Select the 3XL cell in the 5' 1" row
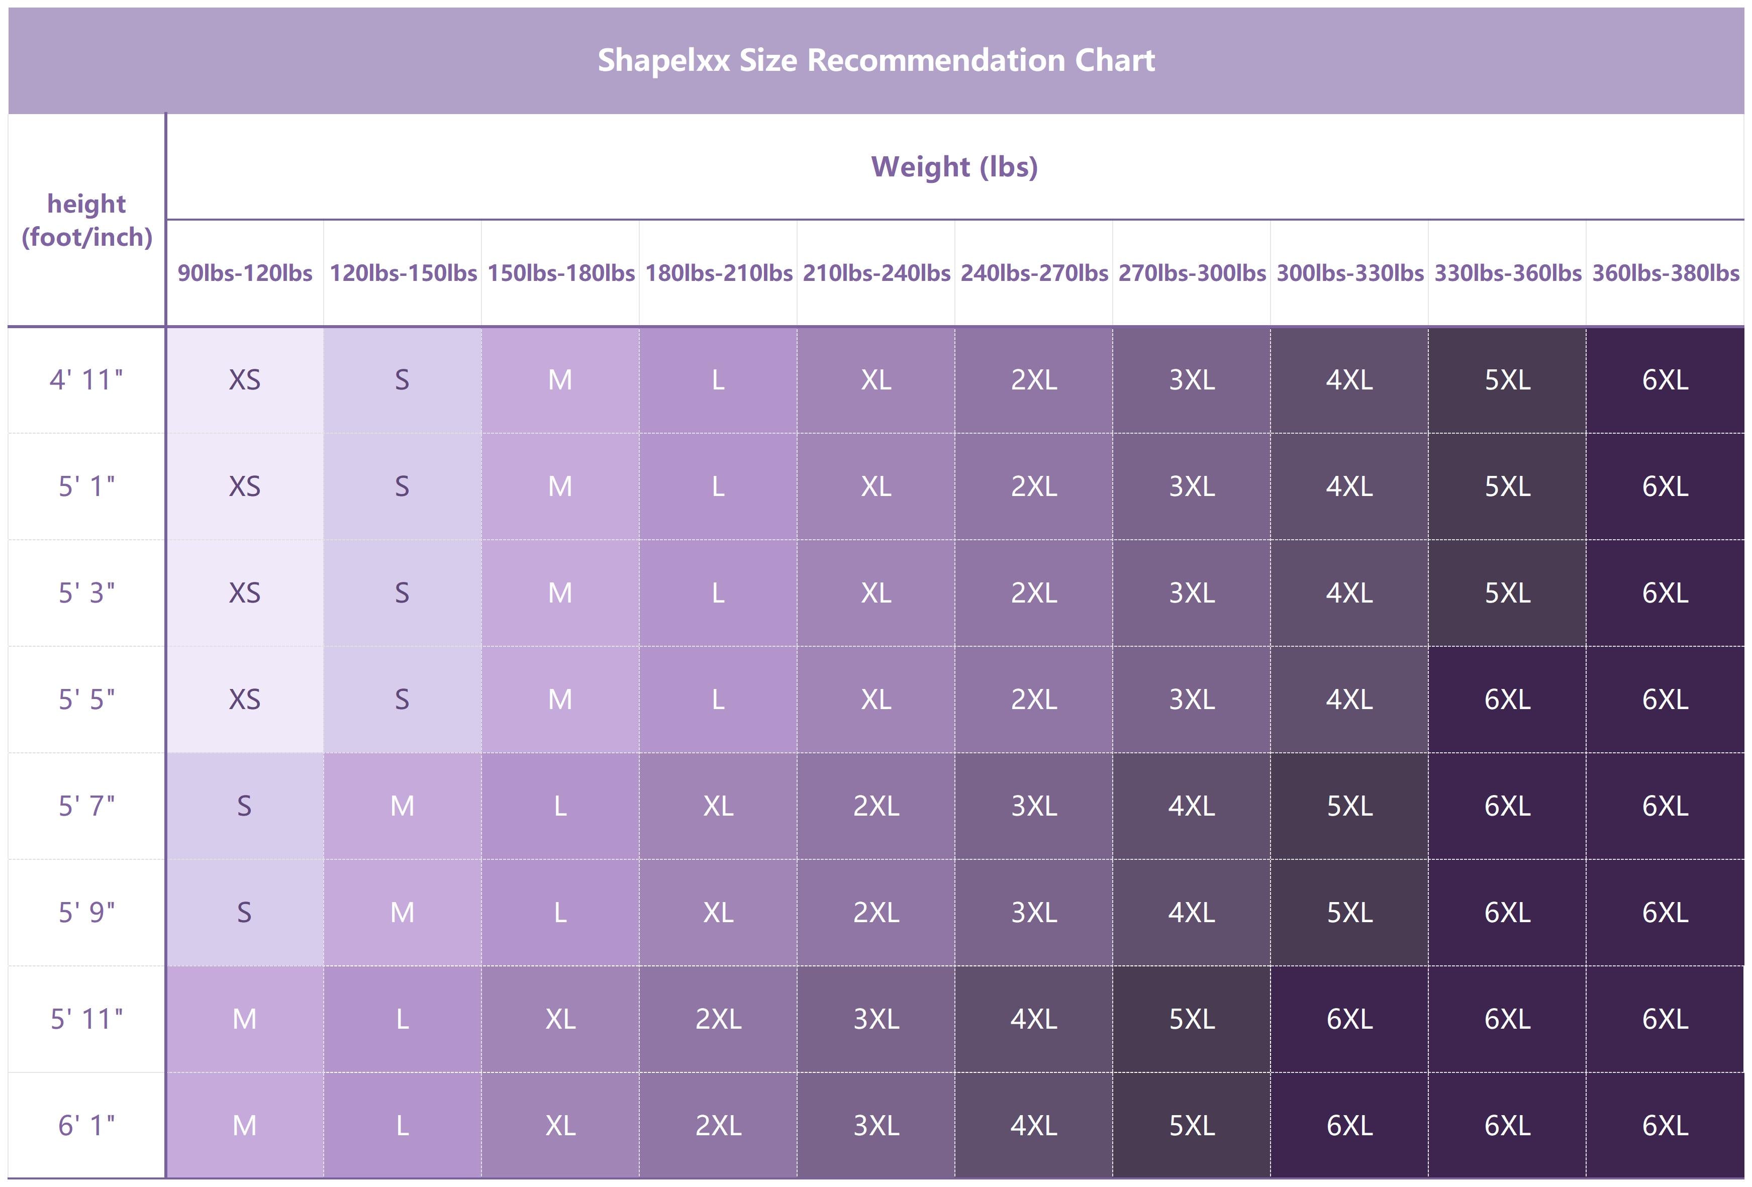 pos(1192,486)
